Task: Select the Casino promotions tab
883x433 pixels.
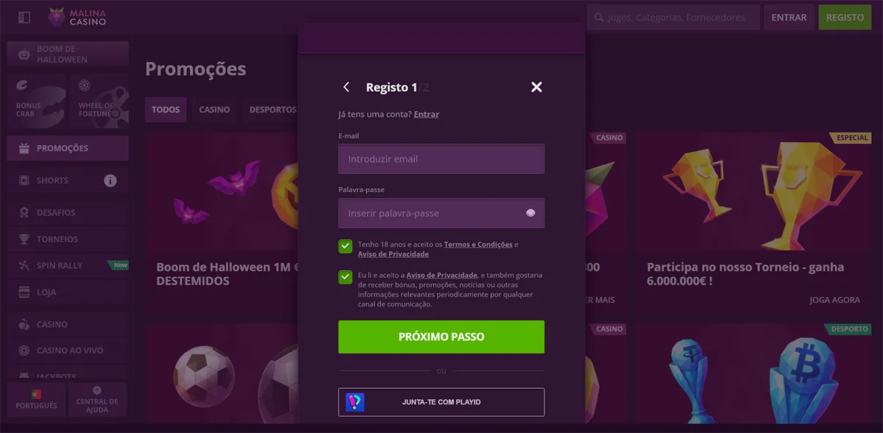Action: point(214,110)
